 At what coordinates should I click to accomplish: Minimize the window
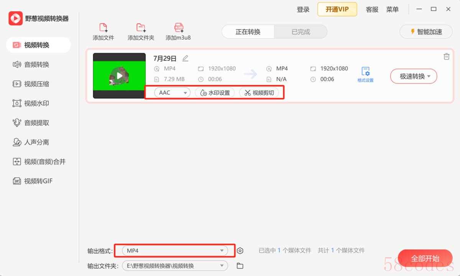419,9
